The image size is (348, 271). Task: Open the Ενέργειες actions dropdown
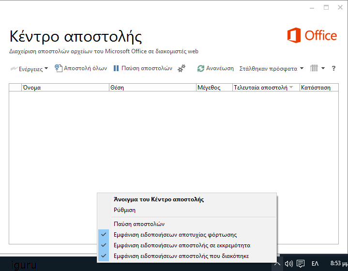click(30, 69)
